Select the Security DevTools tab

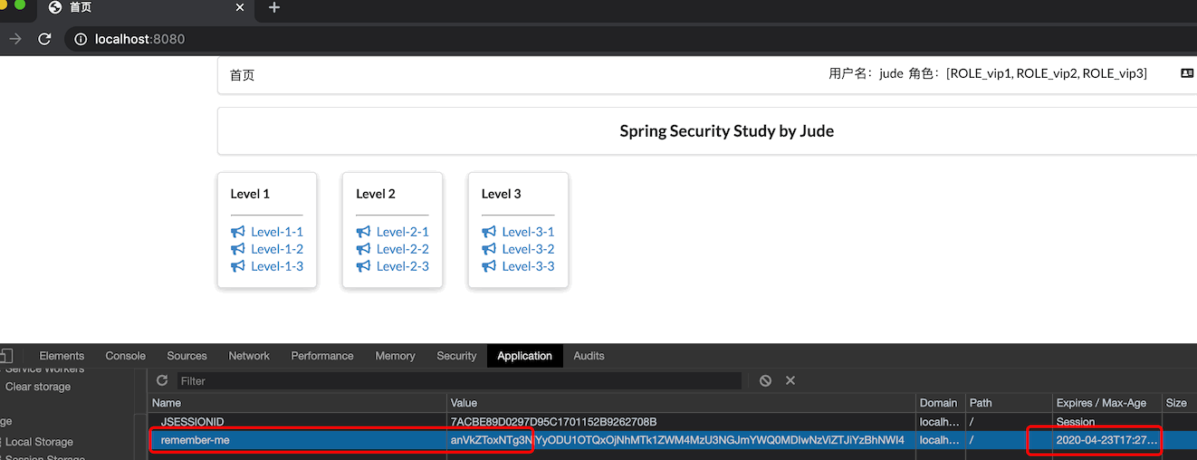[x=456, y=356]
